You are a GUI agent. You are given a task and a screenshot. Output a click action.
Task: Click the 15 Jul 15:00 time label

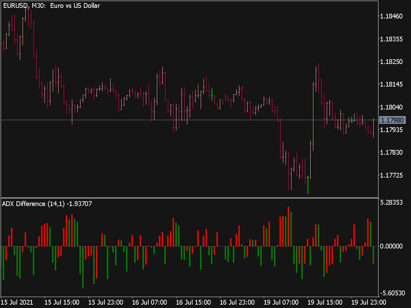point(62,302)
